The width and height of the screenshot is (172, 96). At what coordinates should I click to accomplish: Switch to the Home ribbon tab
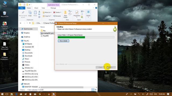pyautogui.click(x=29, y=8)
